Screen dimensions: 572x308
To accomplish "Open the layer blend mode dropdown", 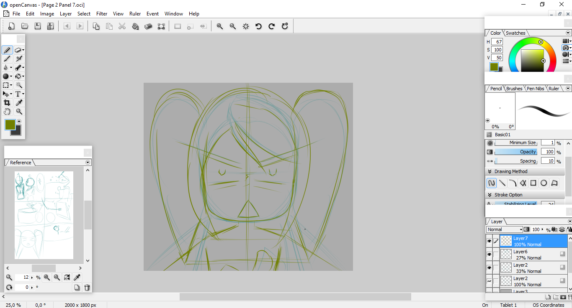I will click(x=505, y=229).
